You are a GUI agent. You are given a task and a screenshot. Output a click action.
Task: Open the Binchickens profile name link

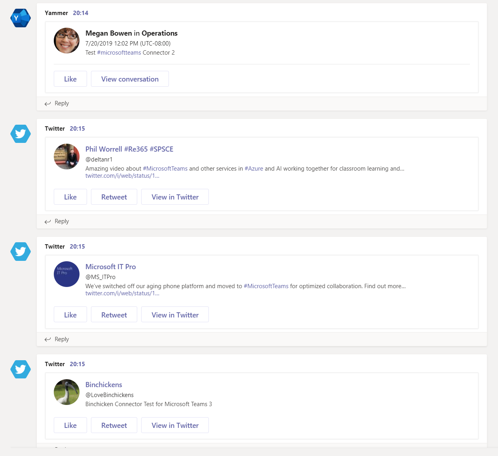(x=104, y=385)
